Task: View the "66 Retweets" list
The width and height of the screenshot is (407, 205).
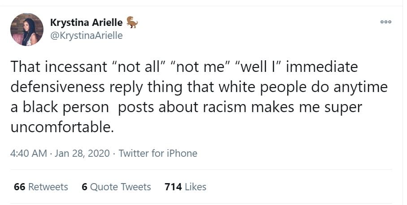Action: [41, 187]
